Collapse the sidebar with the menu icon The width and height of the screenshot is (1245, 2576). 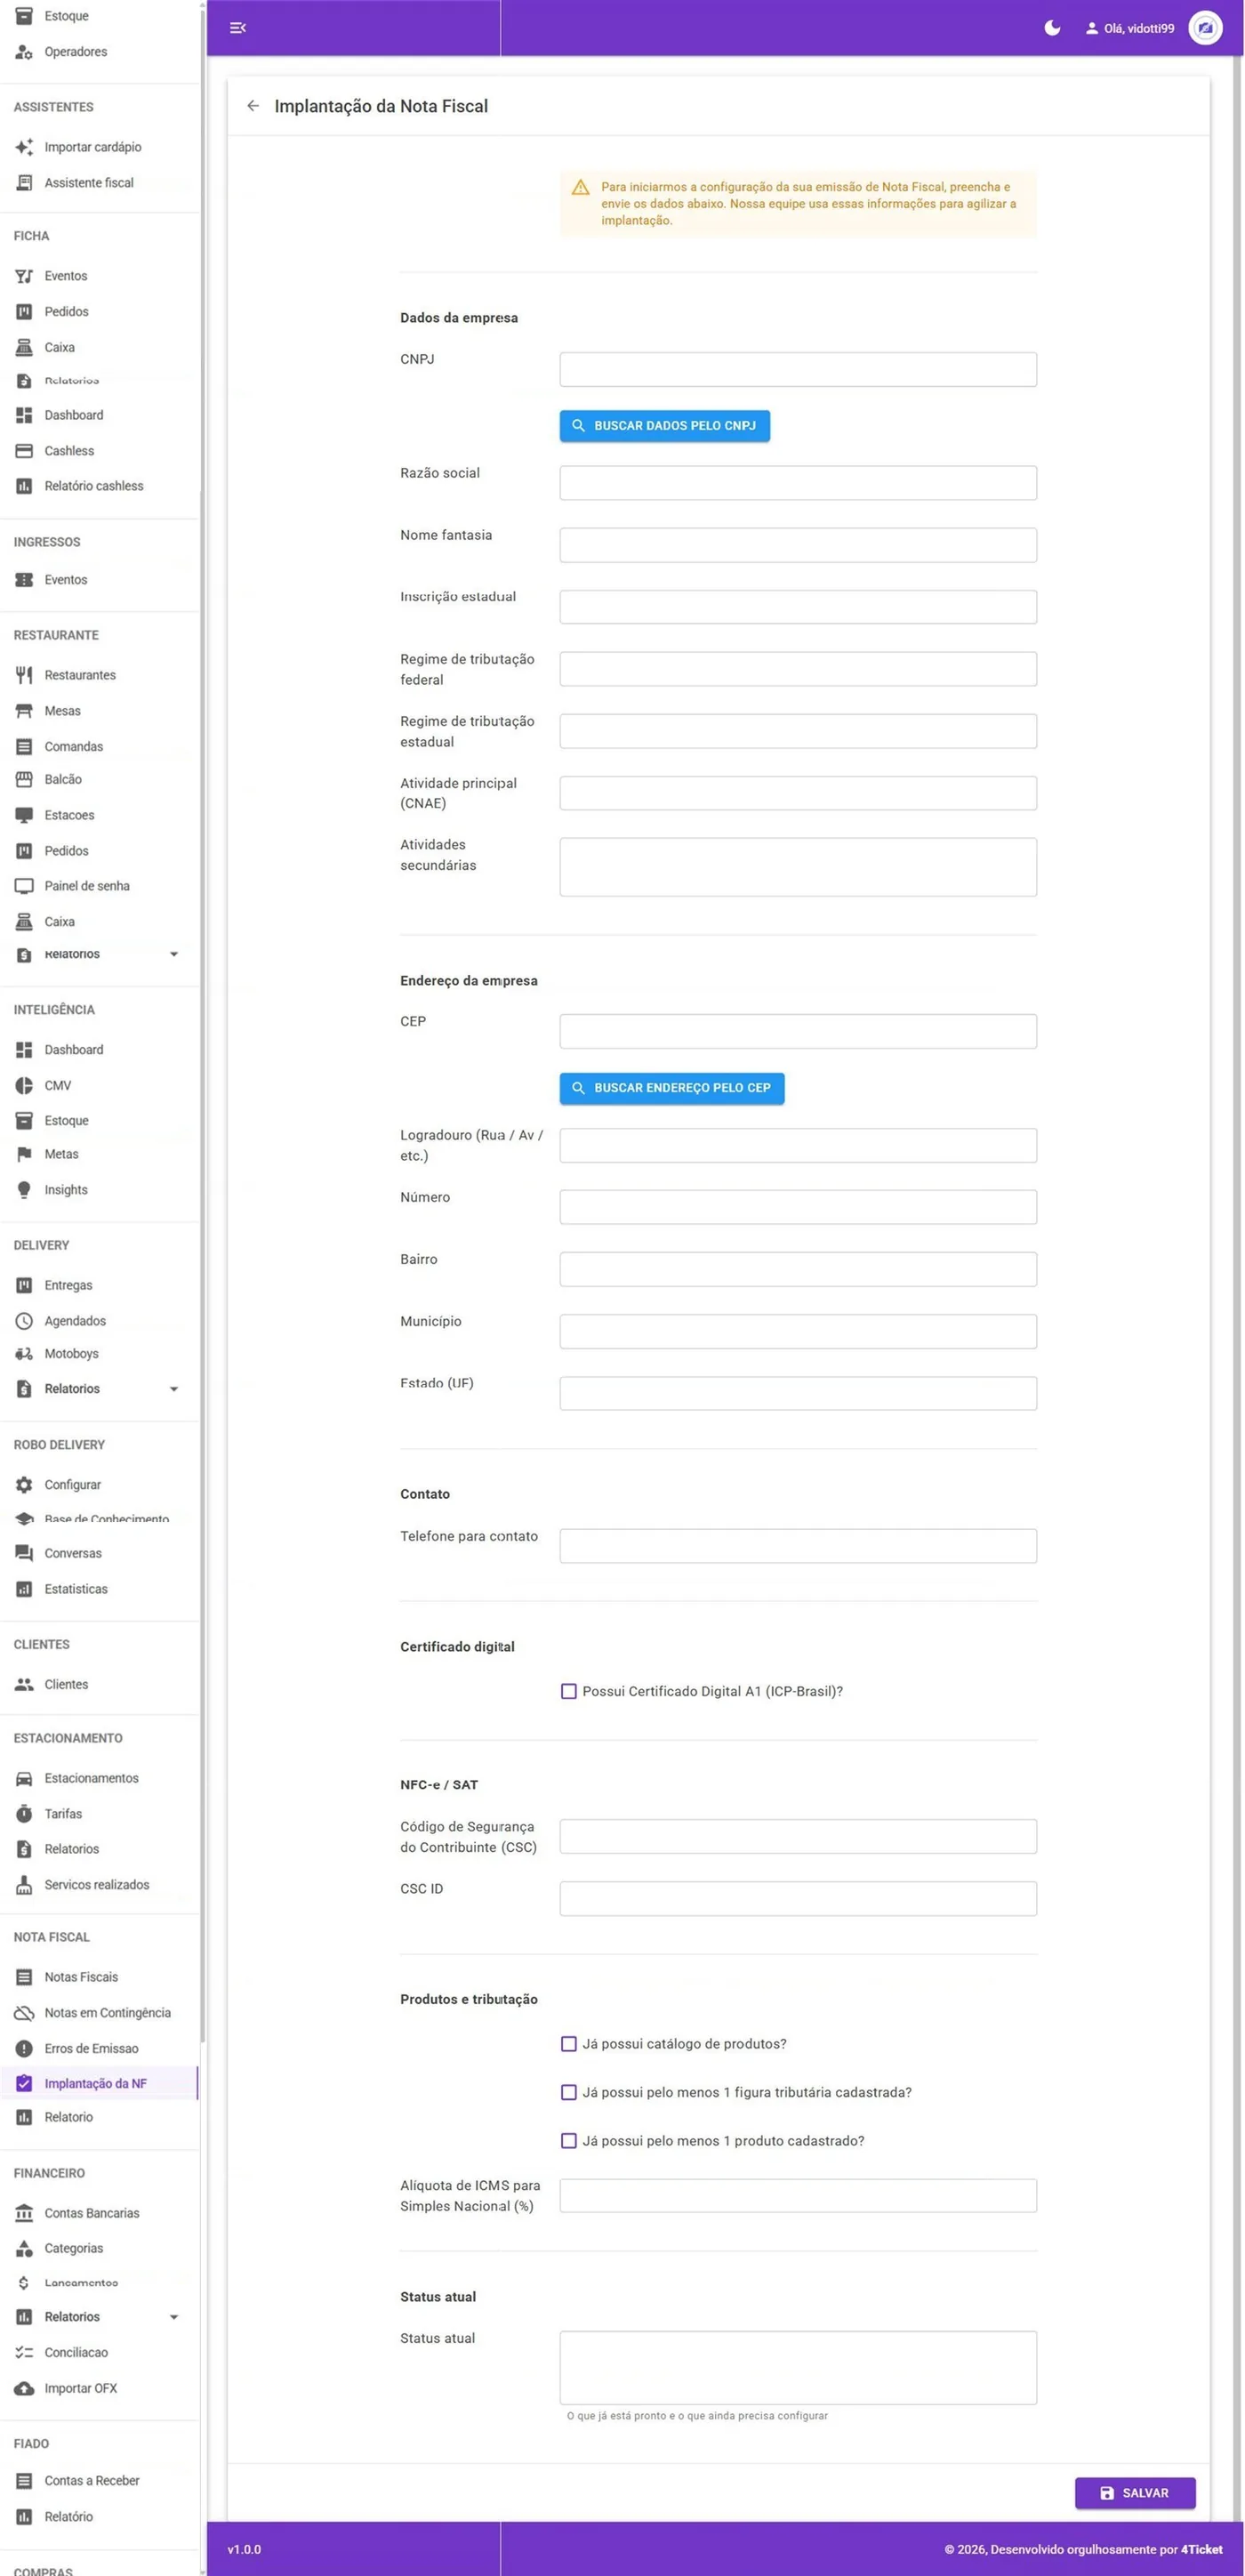(x=237, y=28)
